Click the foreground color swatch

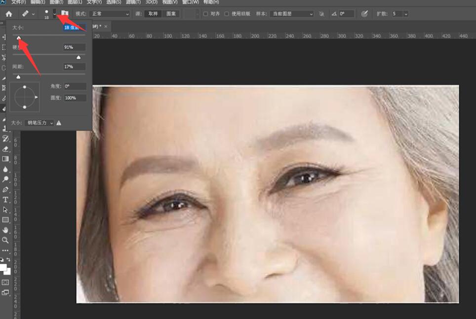point(3,267)
